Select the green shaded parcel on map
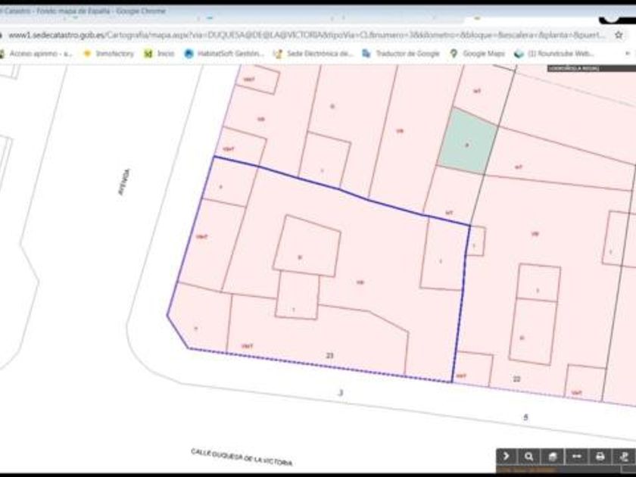636x477 pixels. [x=467, y=142]
